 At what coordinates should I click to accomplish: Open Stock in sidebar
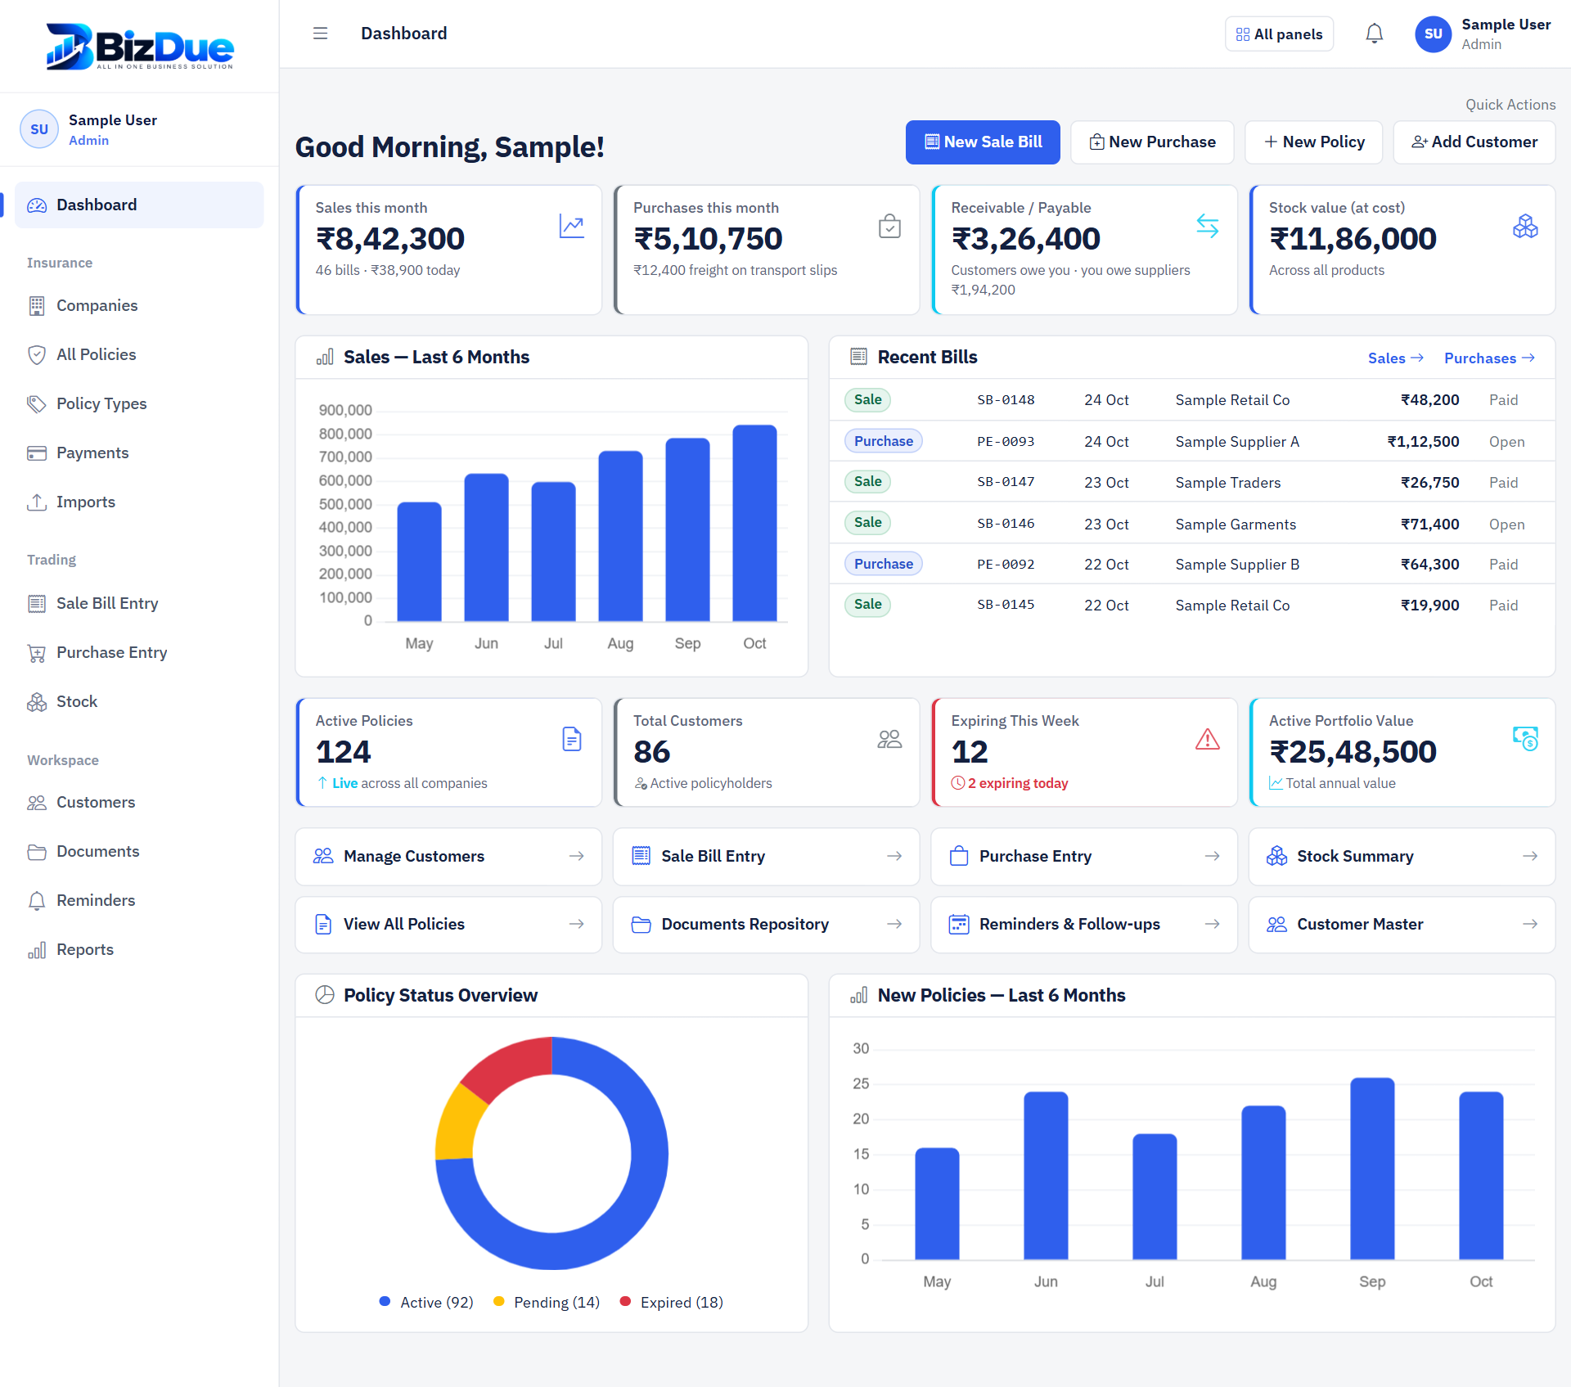point(139,701)
